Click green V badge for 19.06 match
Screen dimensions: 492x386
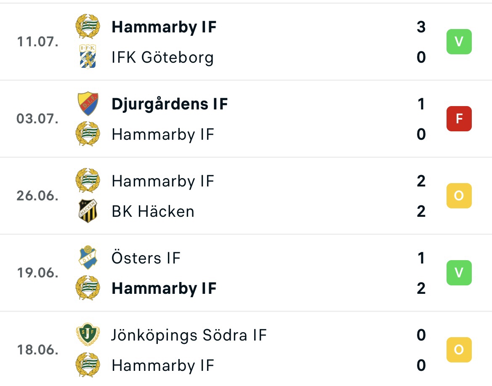coord(459,273)
